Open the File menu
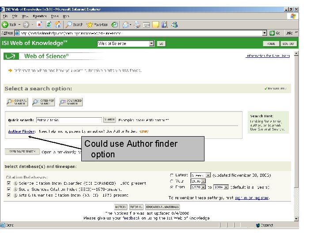The image size is (318, 238). click(x=5, y=16)
